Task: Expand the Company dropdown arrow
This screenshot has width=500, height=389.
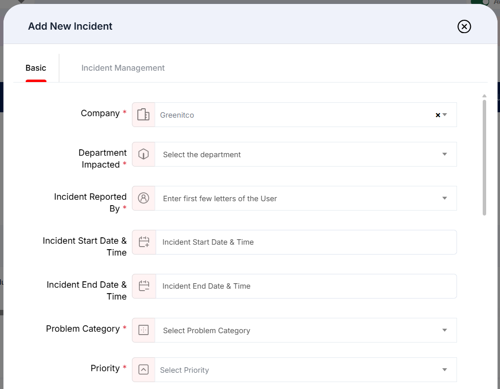Action: click(445, 115)
